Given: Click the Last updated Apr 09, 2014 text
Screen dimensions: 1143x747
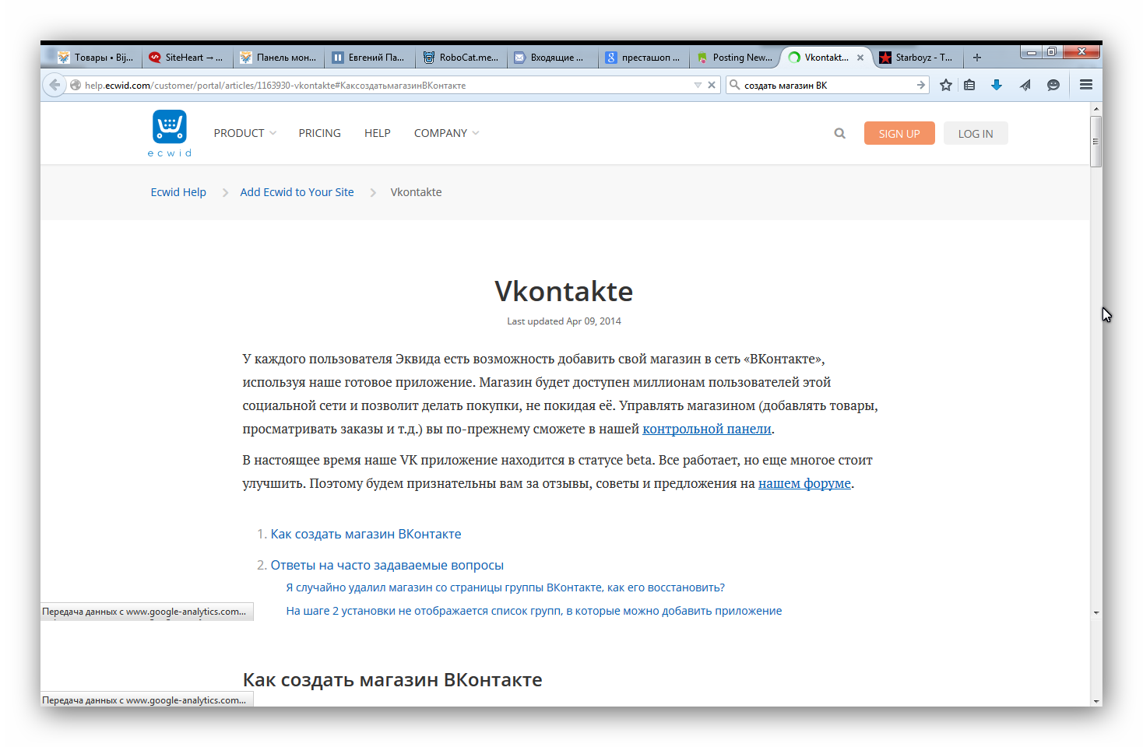Looking at the screenshot, I should pos(564,321).
